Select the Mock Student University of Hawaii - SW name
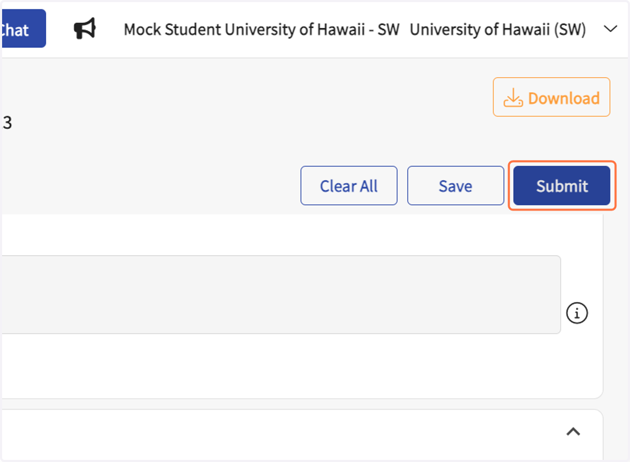This screenshot has width=630, height=462. (x=261, y=30)
